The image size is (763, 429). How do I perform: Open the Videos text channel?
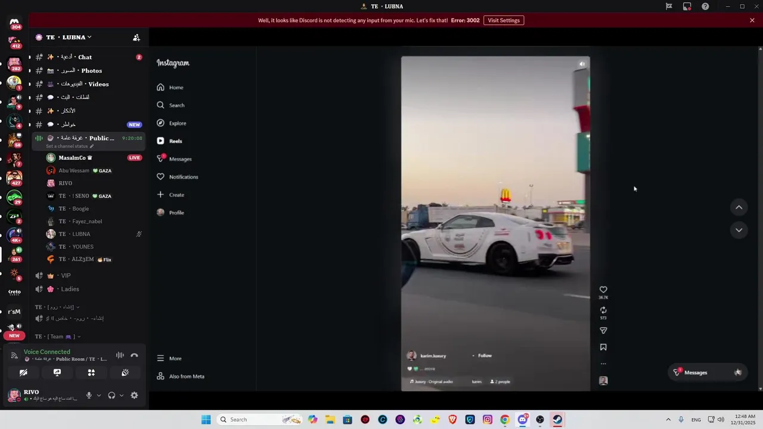tap(88, 84)
